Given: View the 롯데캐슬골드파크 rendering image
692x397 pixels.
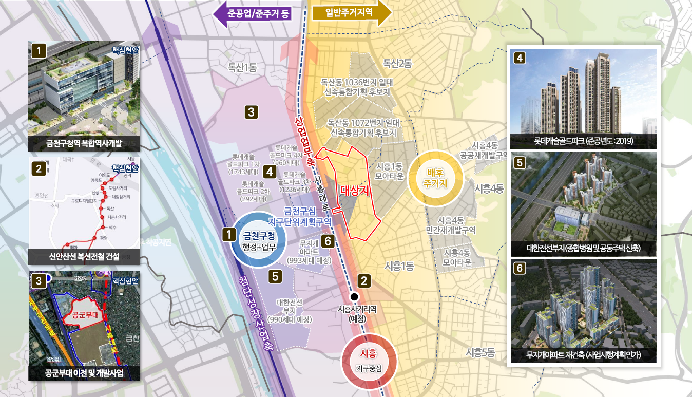Looking at the screenshot, I should [584, 99].
